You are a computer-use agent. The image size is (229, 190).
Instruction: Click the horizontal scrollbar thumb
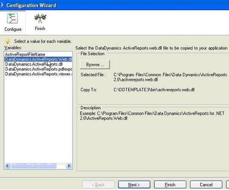tap(34, 166)
